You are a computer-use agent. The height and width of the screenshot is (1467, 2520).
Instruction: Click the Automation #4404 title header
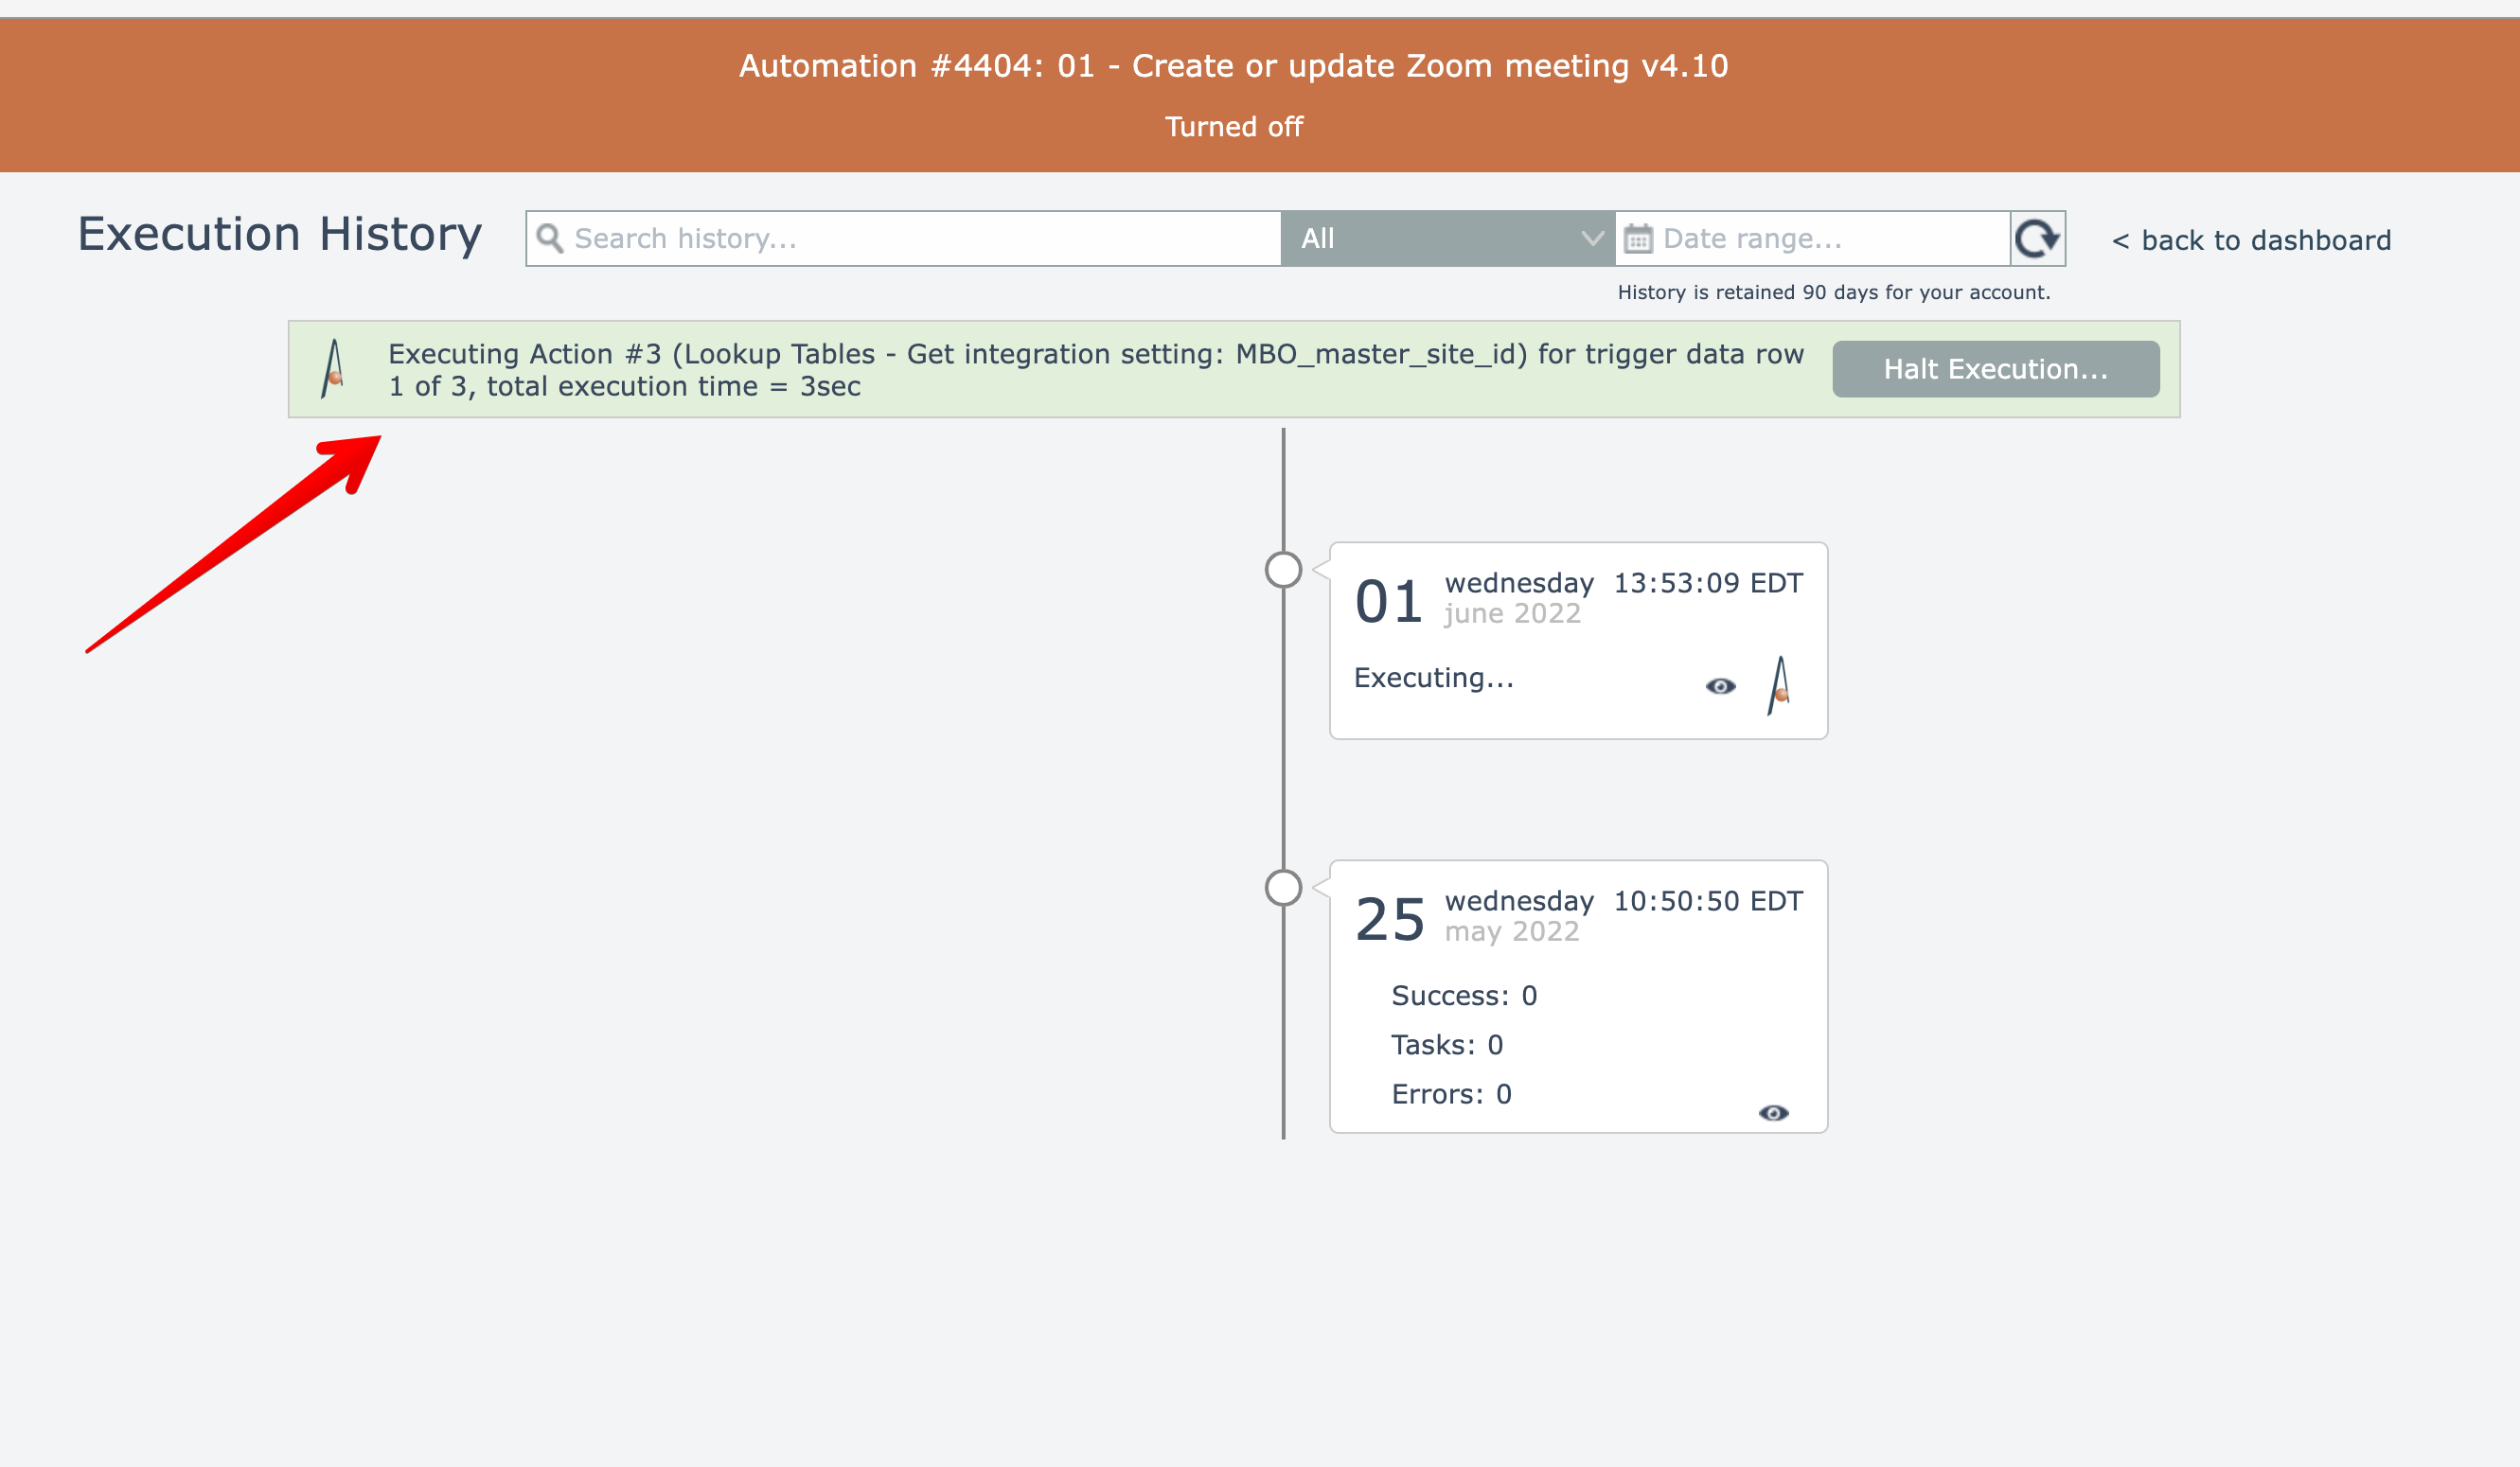pyautogui.click(x=1233, y=66)
